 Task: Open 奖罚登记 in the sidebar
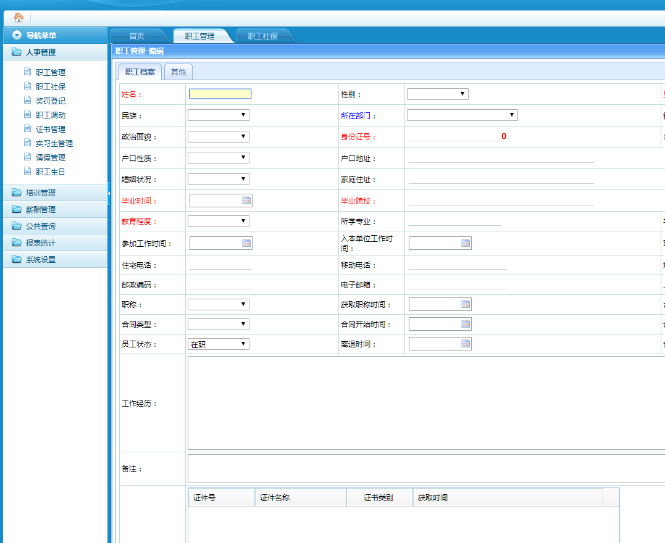pyautogui.click(x=50, y=101)
